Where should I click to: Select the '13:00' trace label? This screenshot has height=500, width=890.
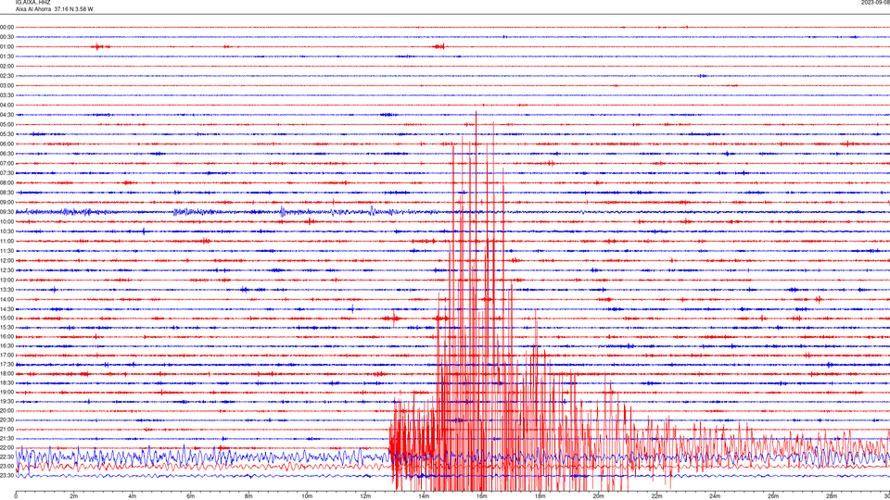6,280
